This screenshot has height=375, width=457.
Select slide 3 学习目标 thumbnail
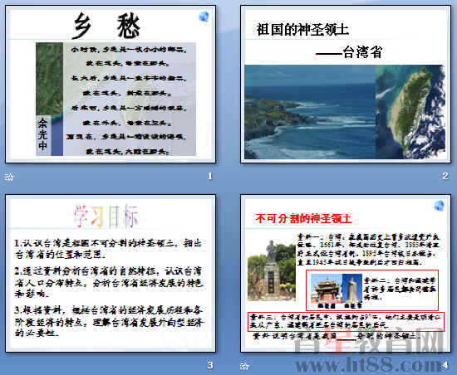click(111, 274)
